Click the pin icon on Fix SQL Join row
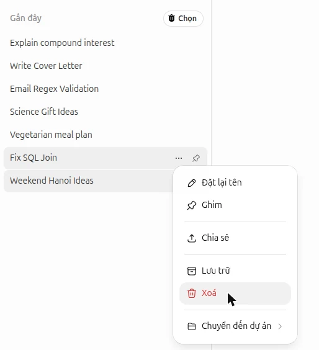 click(196, 158)
